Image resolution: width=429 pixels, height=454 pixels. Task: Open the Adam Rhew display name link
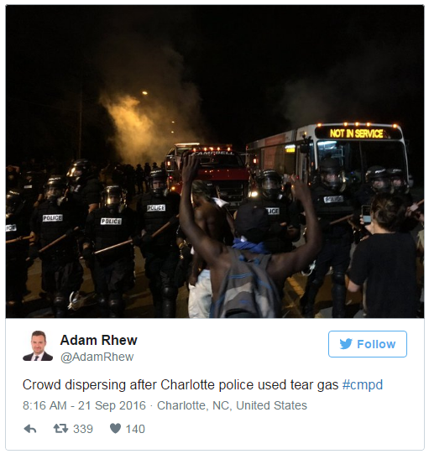[x=98, y=340]
